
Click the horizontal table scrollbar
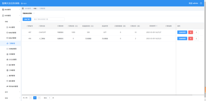[x=107, y=95]
